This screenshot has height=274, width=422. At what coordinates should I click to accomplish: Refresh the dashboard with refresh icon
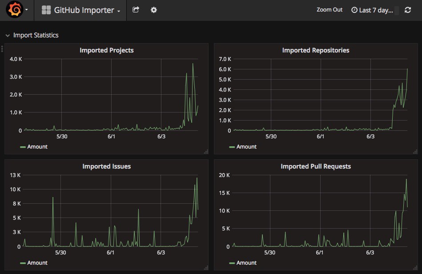pyautogui.click(x=408, y=10)
